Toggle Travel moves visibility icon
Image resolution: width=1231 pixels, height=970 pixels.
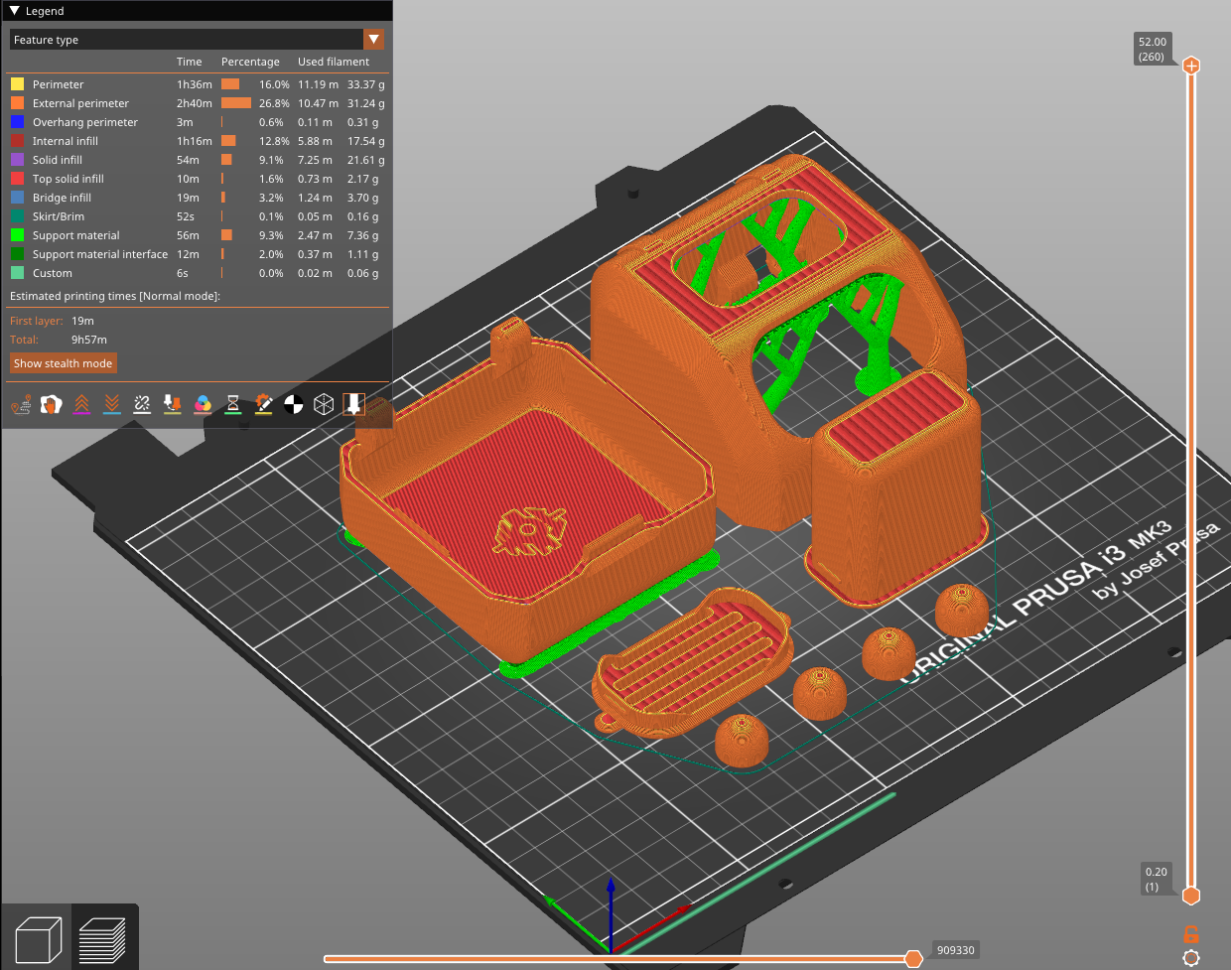click(x=21, y=404)
